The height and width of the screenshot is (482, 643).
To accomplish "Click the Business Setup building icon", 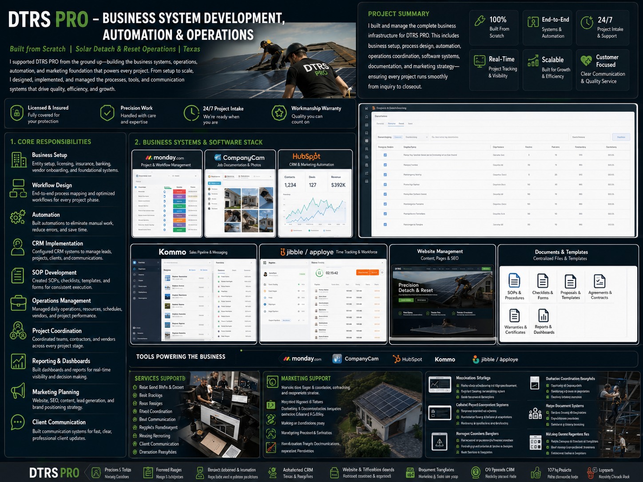I will coord(19,160).
